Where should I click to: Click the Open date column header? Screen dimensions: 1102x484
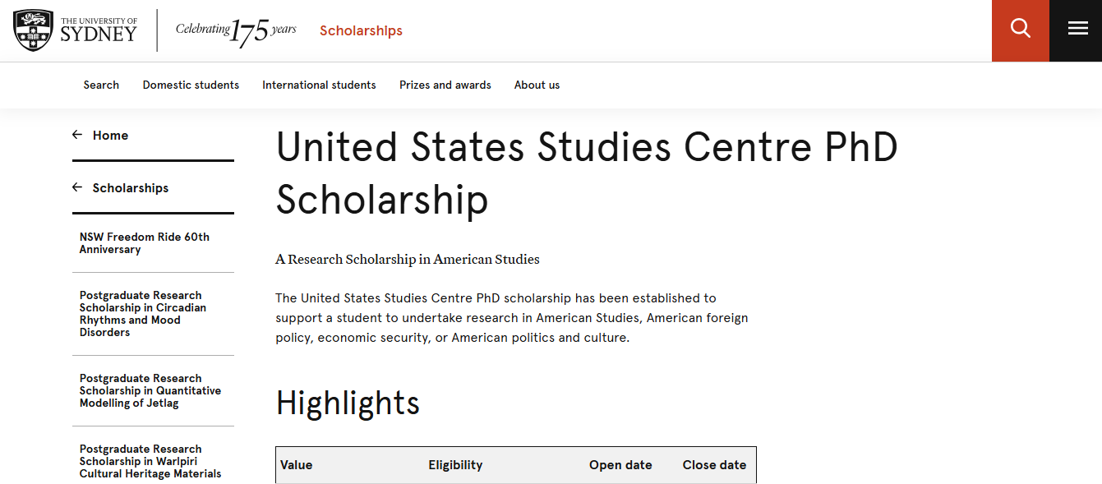click(x=620, y=465)
